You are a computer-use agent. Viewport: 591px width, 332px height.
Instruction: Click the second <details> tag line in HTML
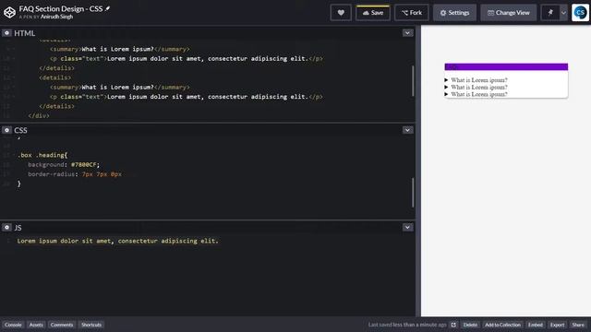click(x=55, y=77)
